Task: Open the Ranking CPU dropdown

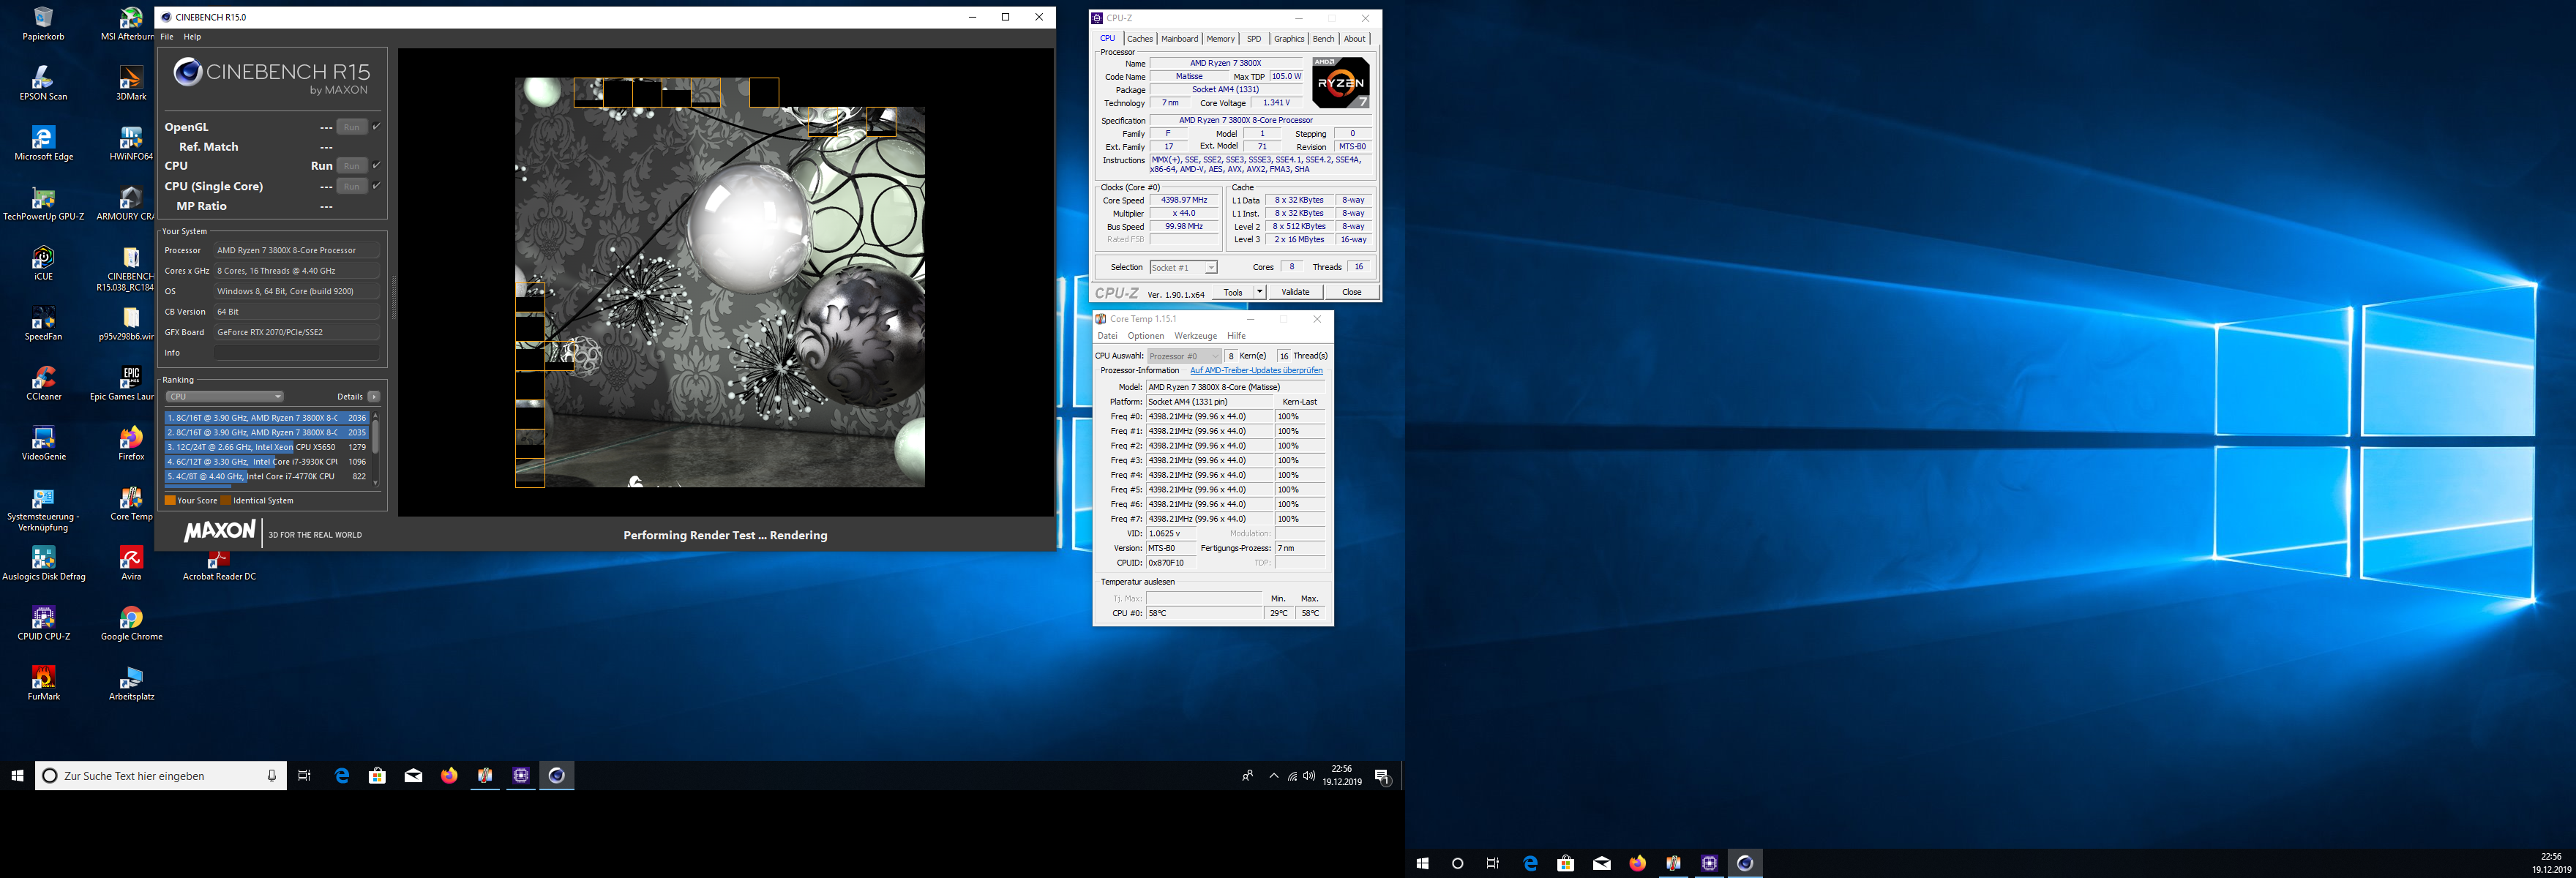Action: 224,397
